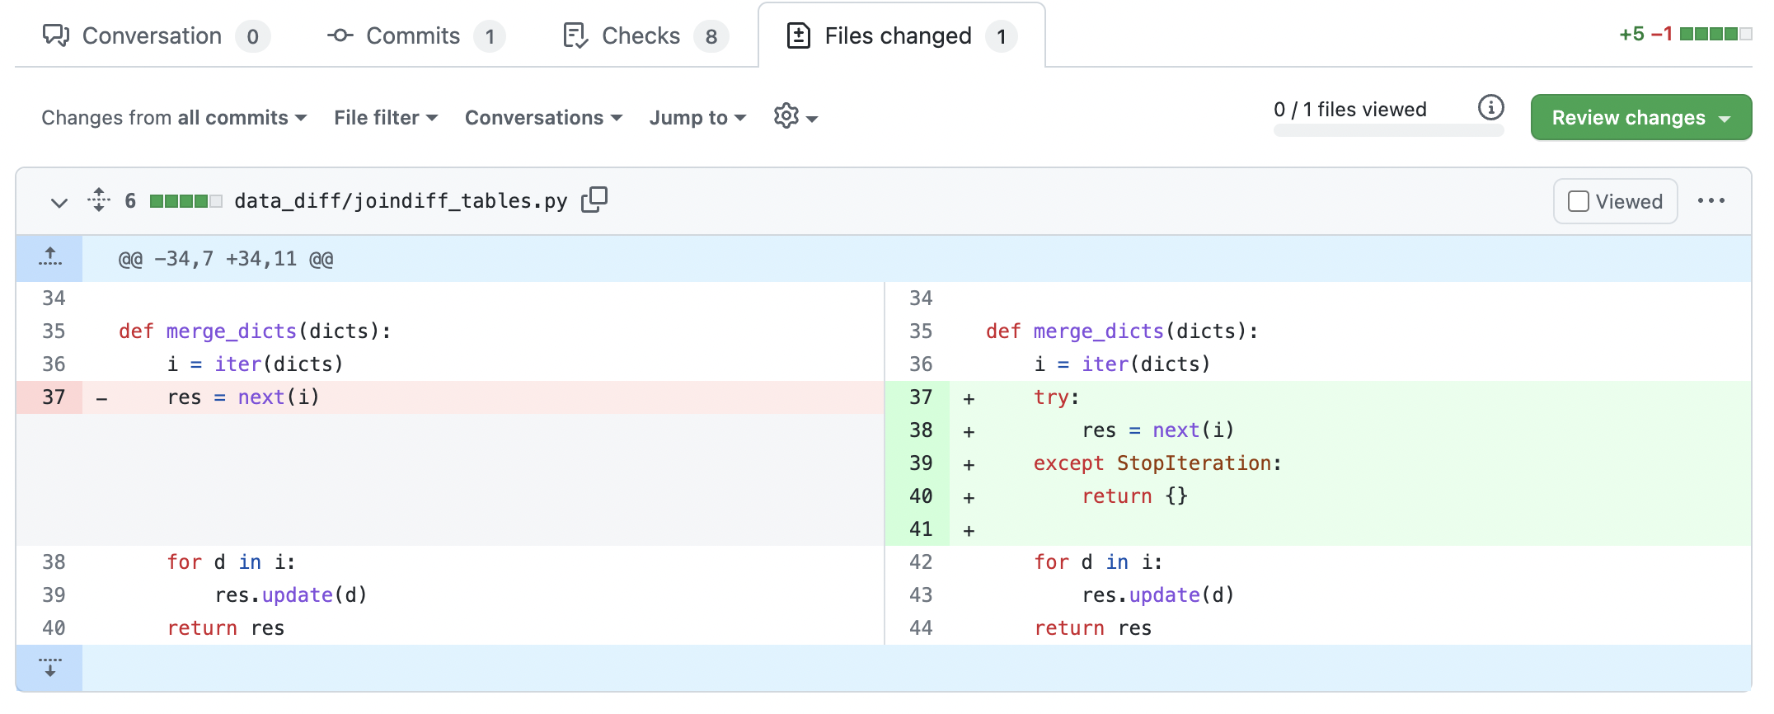The image size is (1774, 714).
Task: Click right-side line number 42
Action: tap(918, 562)
